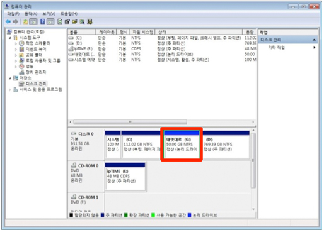Expand the 로컬 사용자 및 그룹 arrow
324x230 pixels.
[x=16, y=61]
